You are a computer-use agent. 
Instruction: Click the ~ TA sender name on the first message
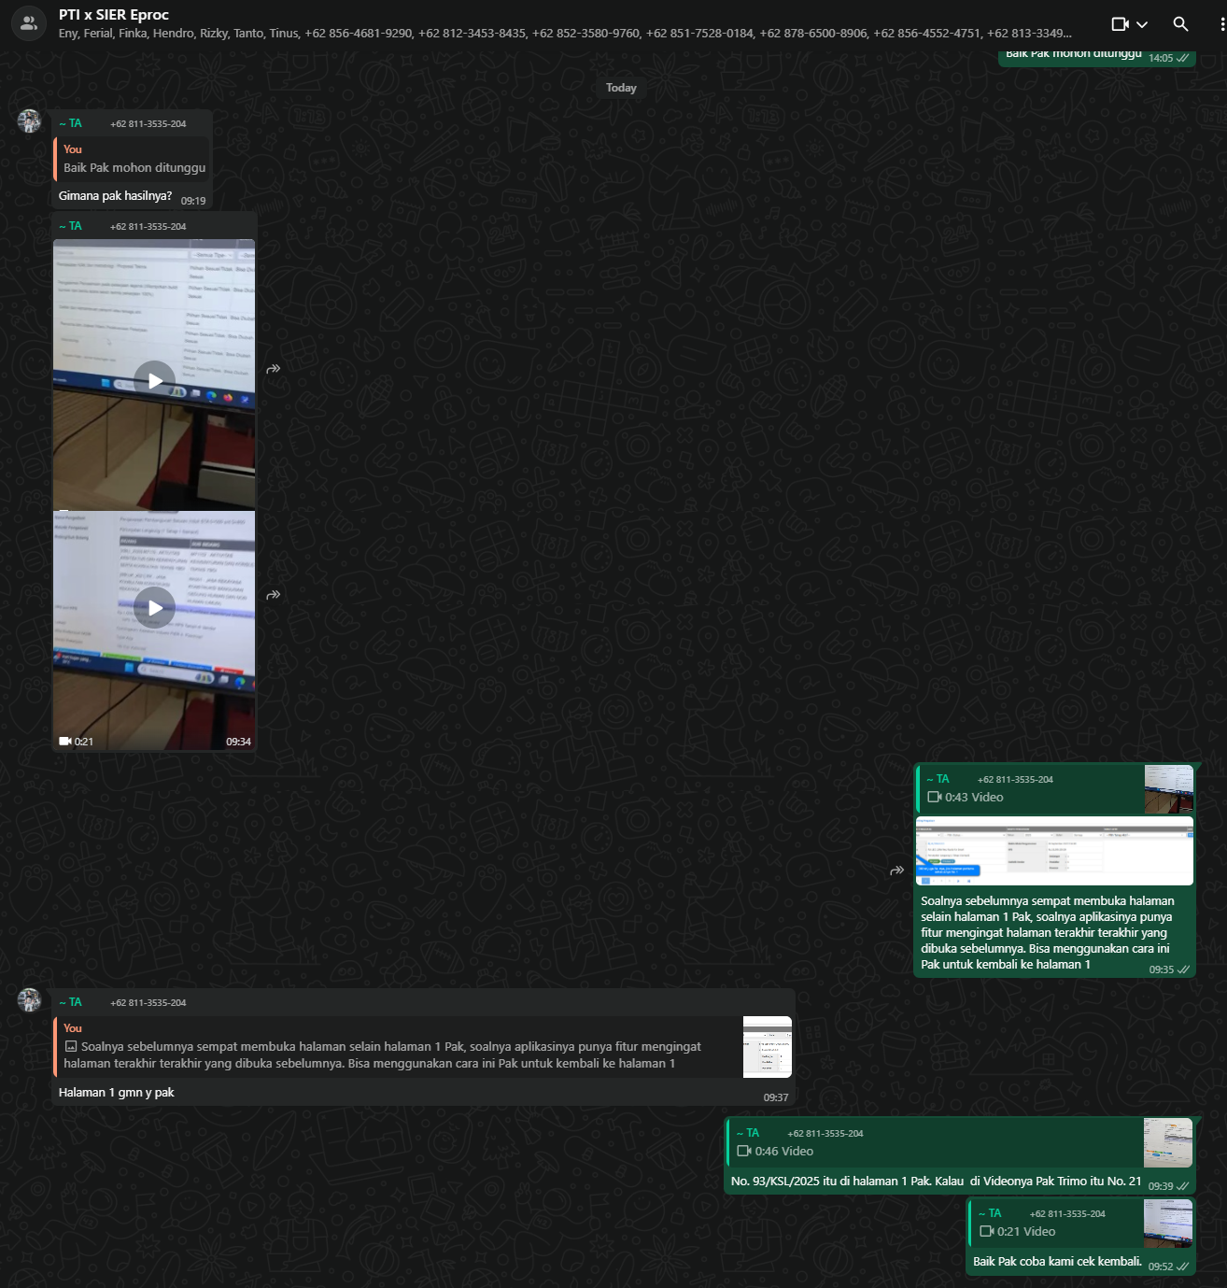71,123
